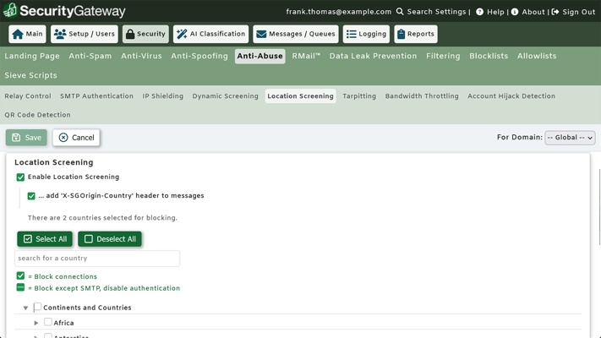Open the IP Shielding subtab
The height and width of the screenshot is (338, 601).
[163, 96]
